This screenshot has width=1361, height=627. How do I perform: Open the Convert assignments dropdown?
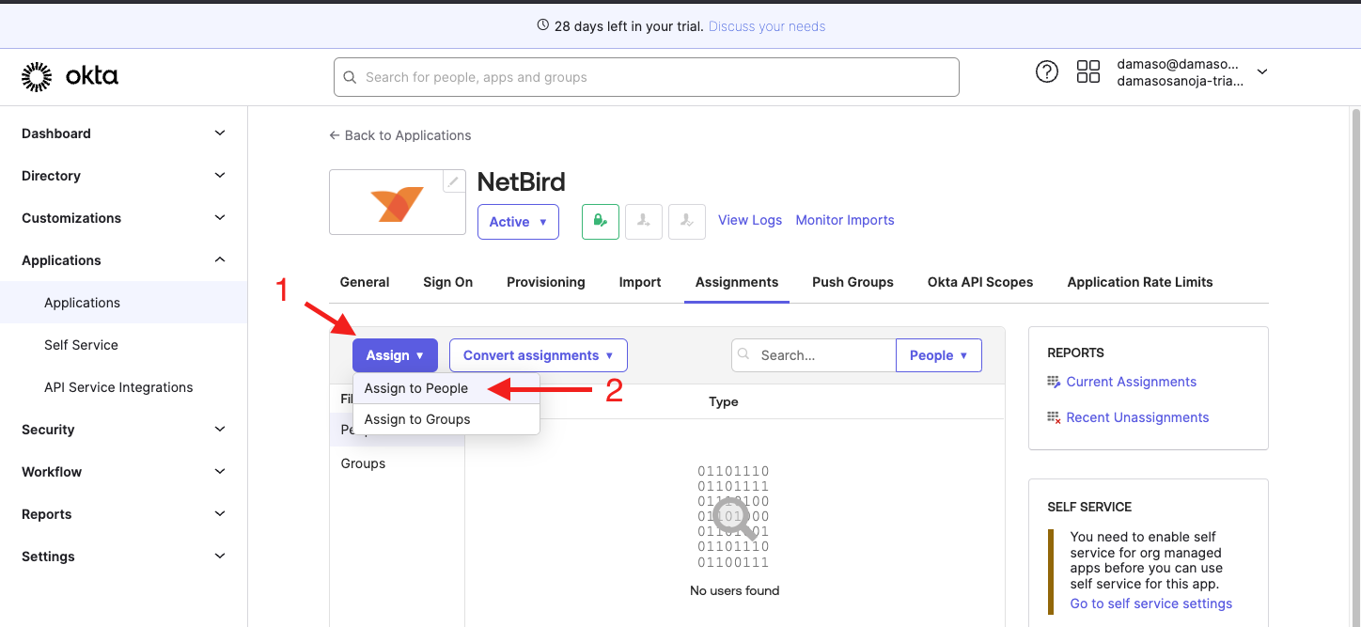click(x=538, y=355)
